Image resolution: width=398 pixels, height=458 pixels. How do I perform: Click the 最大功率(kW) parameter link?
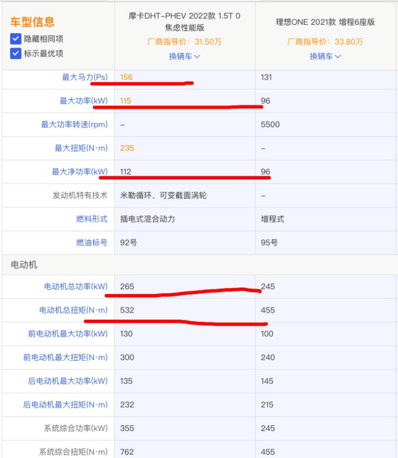tap(83, 101)
